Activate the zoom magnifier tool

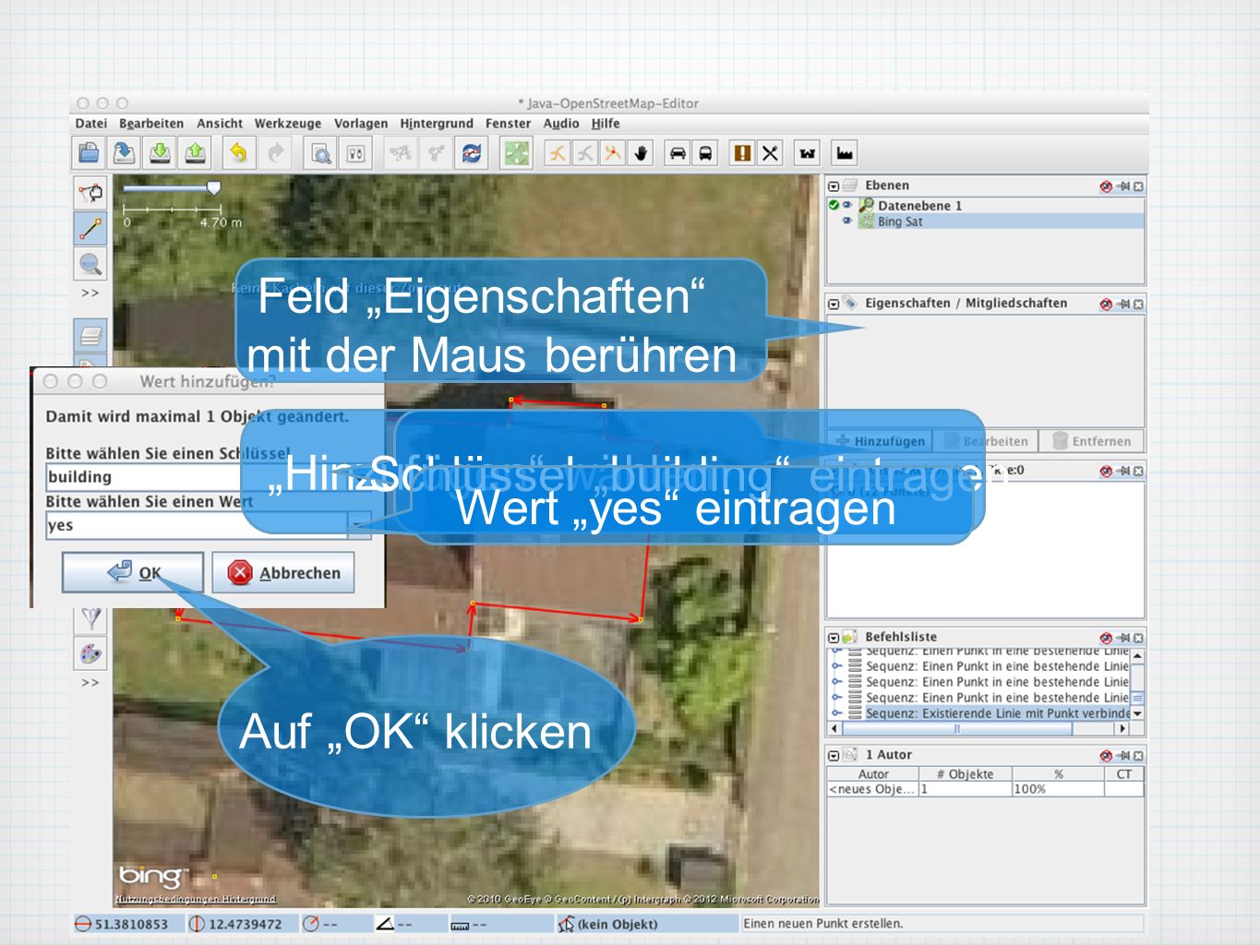tap(90, 264)
